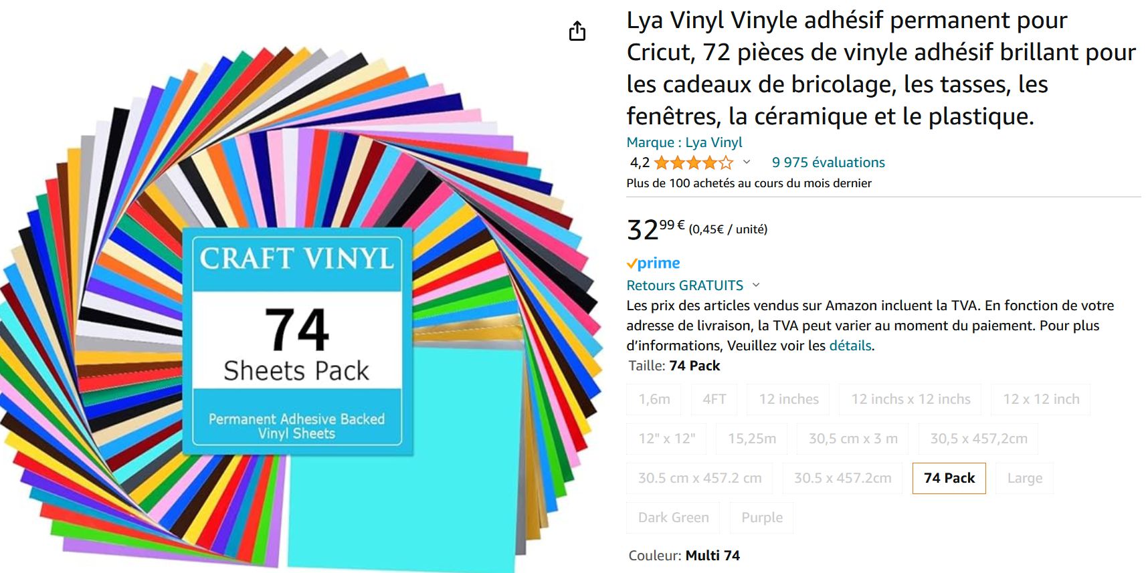Select the Large size option
The height and width of the screenshot is (573, 1146).
(x=1025, y=478)
